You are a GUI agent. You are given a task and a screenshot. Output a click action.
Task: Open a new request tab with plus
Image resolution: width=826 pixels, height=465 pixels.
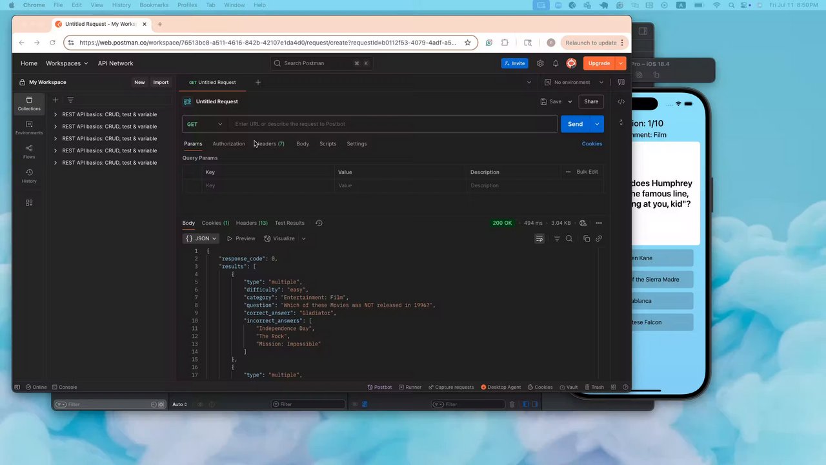pyautogui.click(x=258, y=82)
